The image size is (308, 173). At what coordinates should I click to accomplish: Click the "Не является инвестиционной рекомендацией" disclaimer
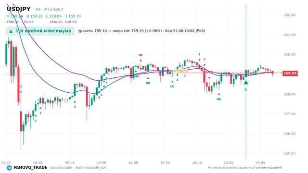pos(245,168)
